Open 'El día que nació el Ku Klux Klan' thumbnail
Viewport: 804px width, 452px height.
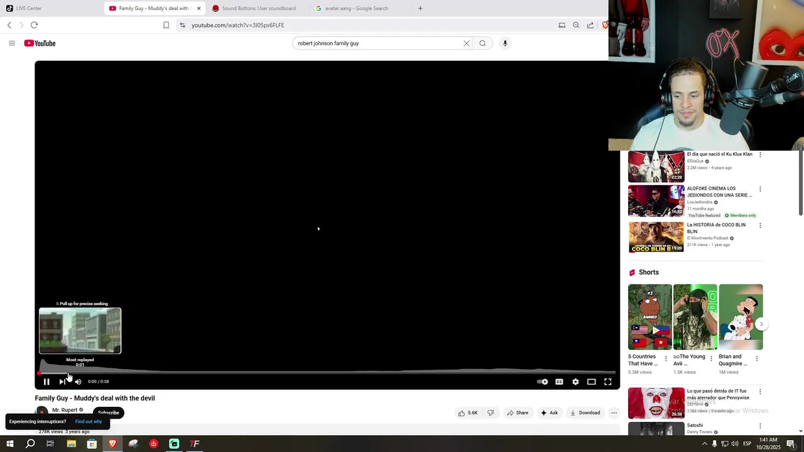[656, 166]
